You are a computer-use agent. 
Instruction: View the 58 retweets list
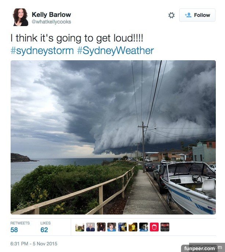(x=20, y=227)
